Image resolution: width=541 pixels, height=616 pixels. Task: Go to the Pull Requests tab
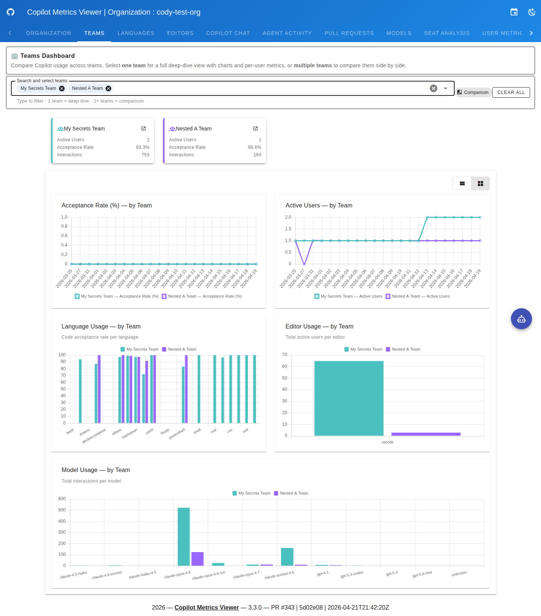[x=349, y=33]
